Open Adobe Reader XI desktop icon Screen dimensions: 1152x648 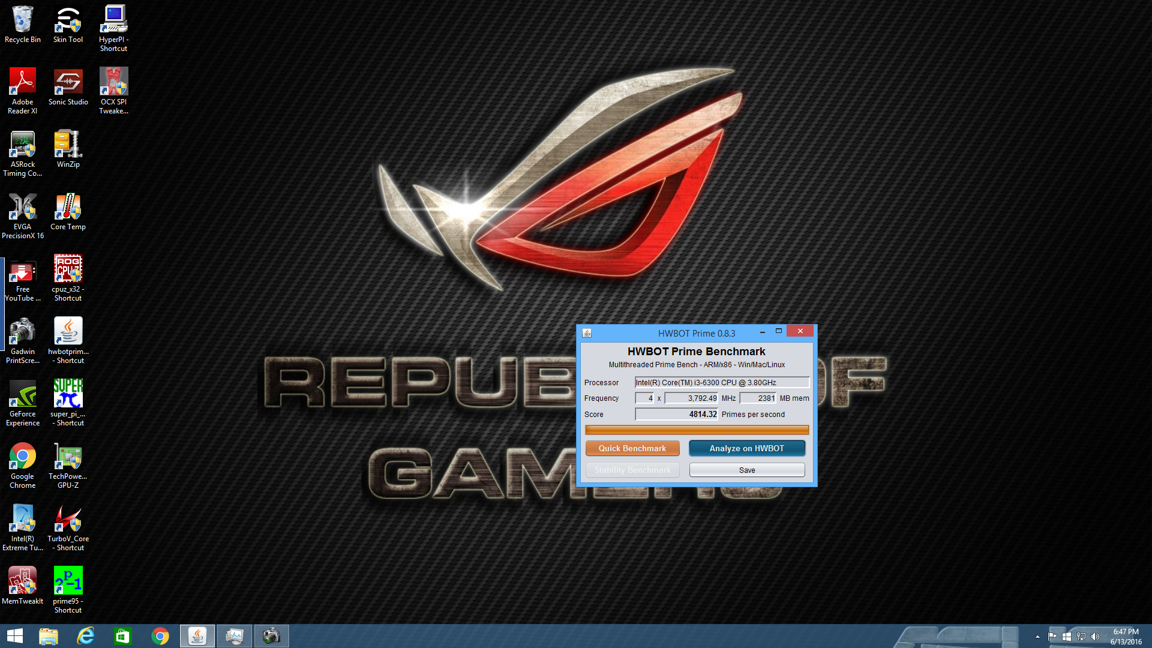[x=23, y=91]
